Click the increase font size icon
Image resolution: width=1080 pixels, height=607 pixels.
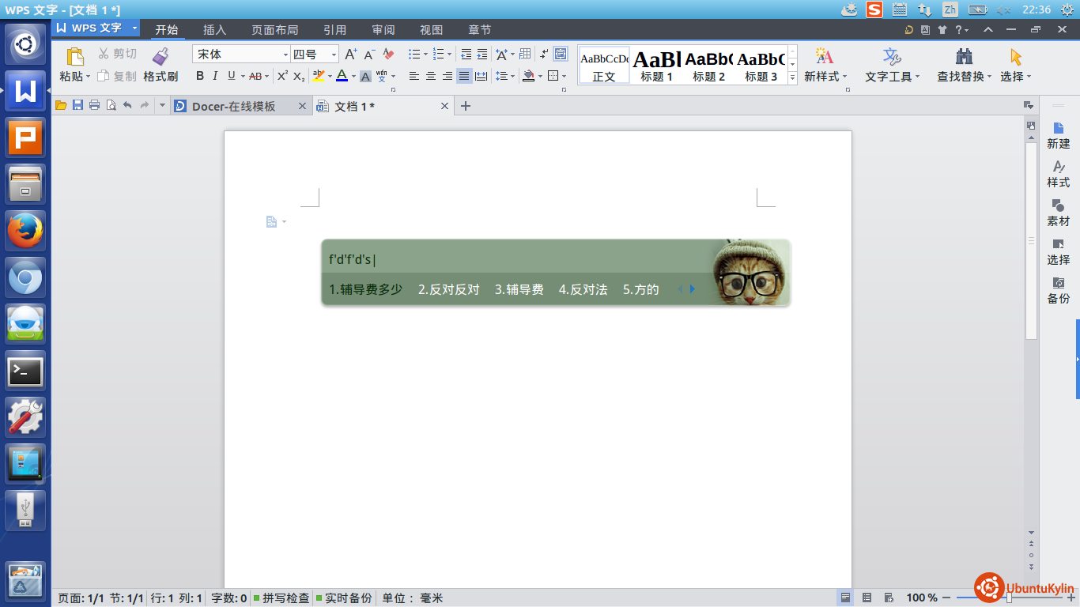tap(351, 55)
